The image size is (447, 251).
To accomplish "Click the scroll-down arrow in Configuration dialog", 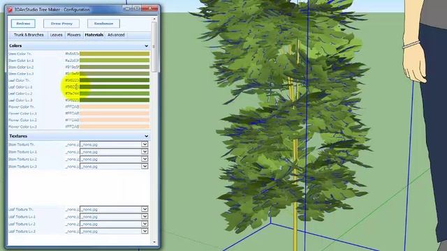I will pyautogui.click(x=154, y=242).
